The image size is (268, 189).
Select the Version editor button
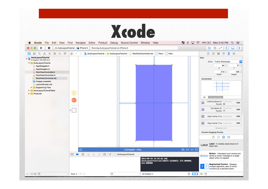click(x=220, y=48)
